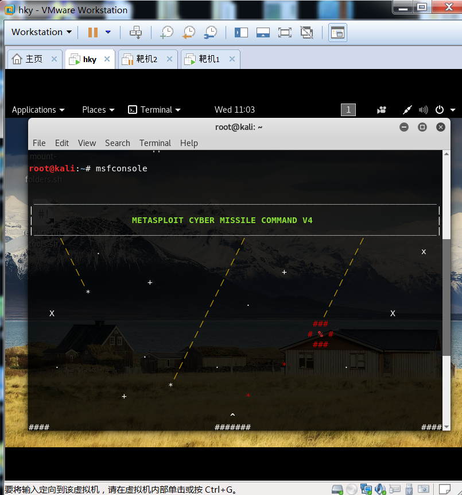Switch VMware to full screen mode

(x=285, y=32)
